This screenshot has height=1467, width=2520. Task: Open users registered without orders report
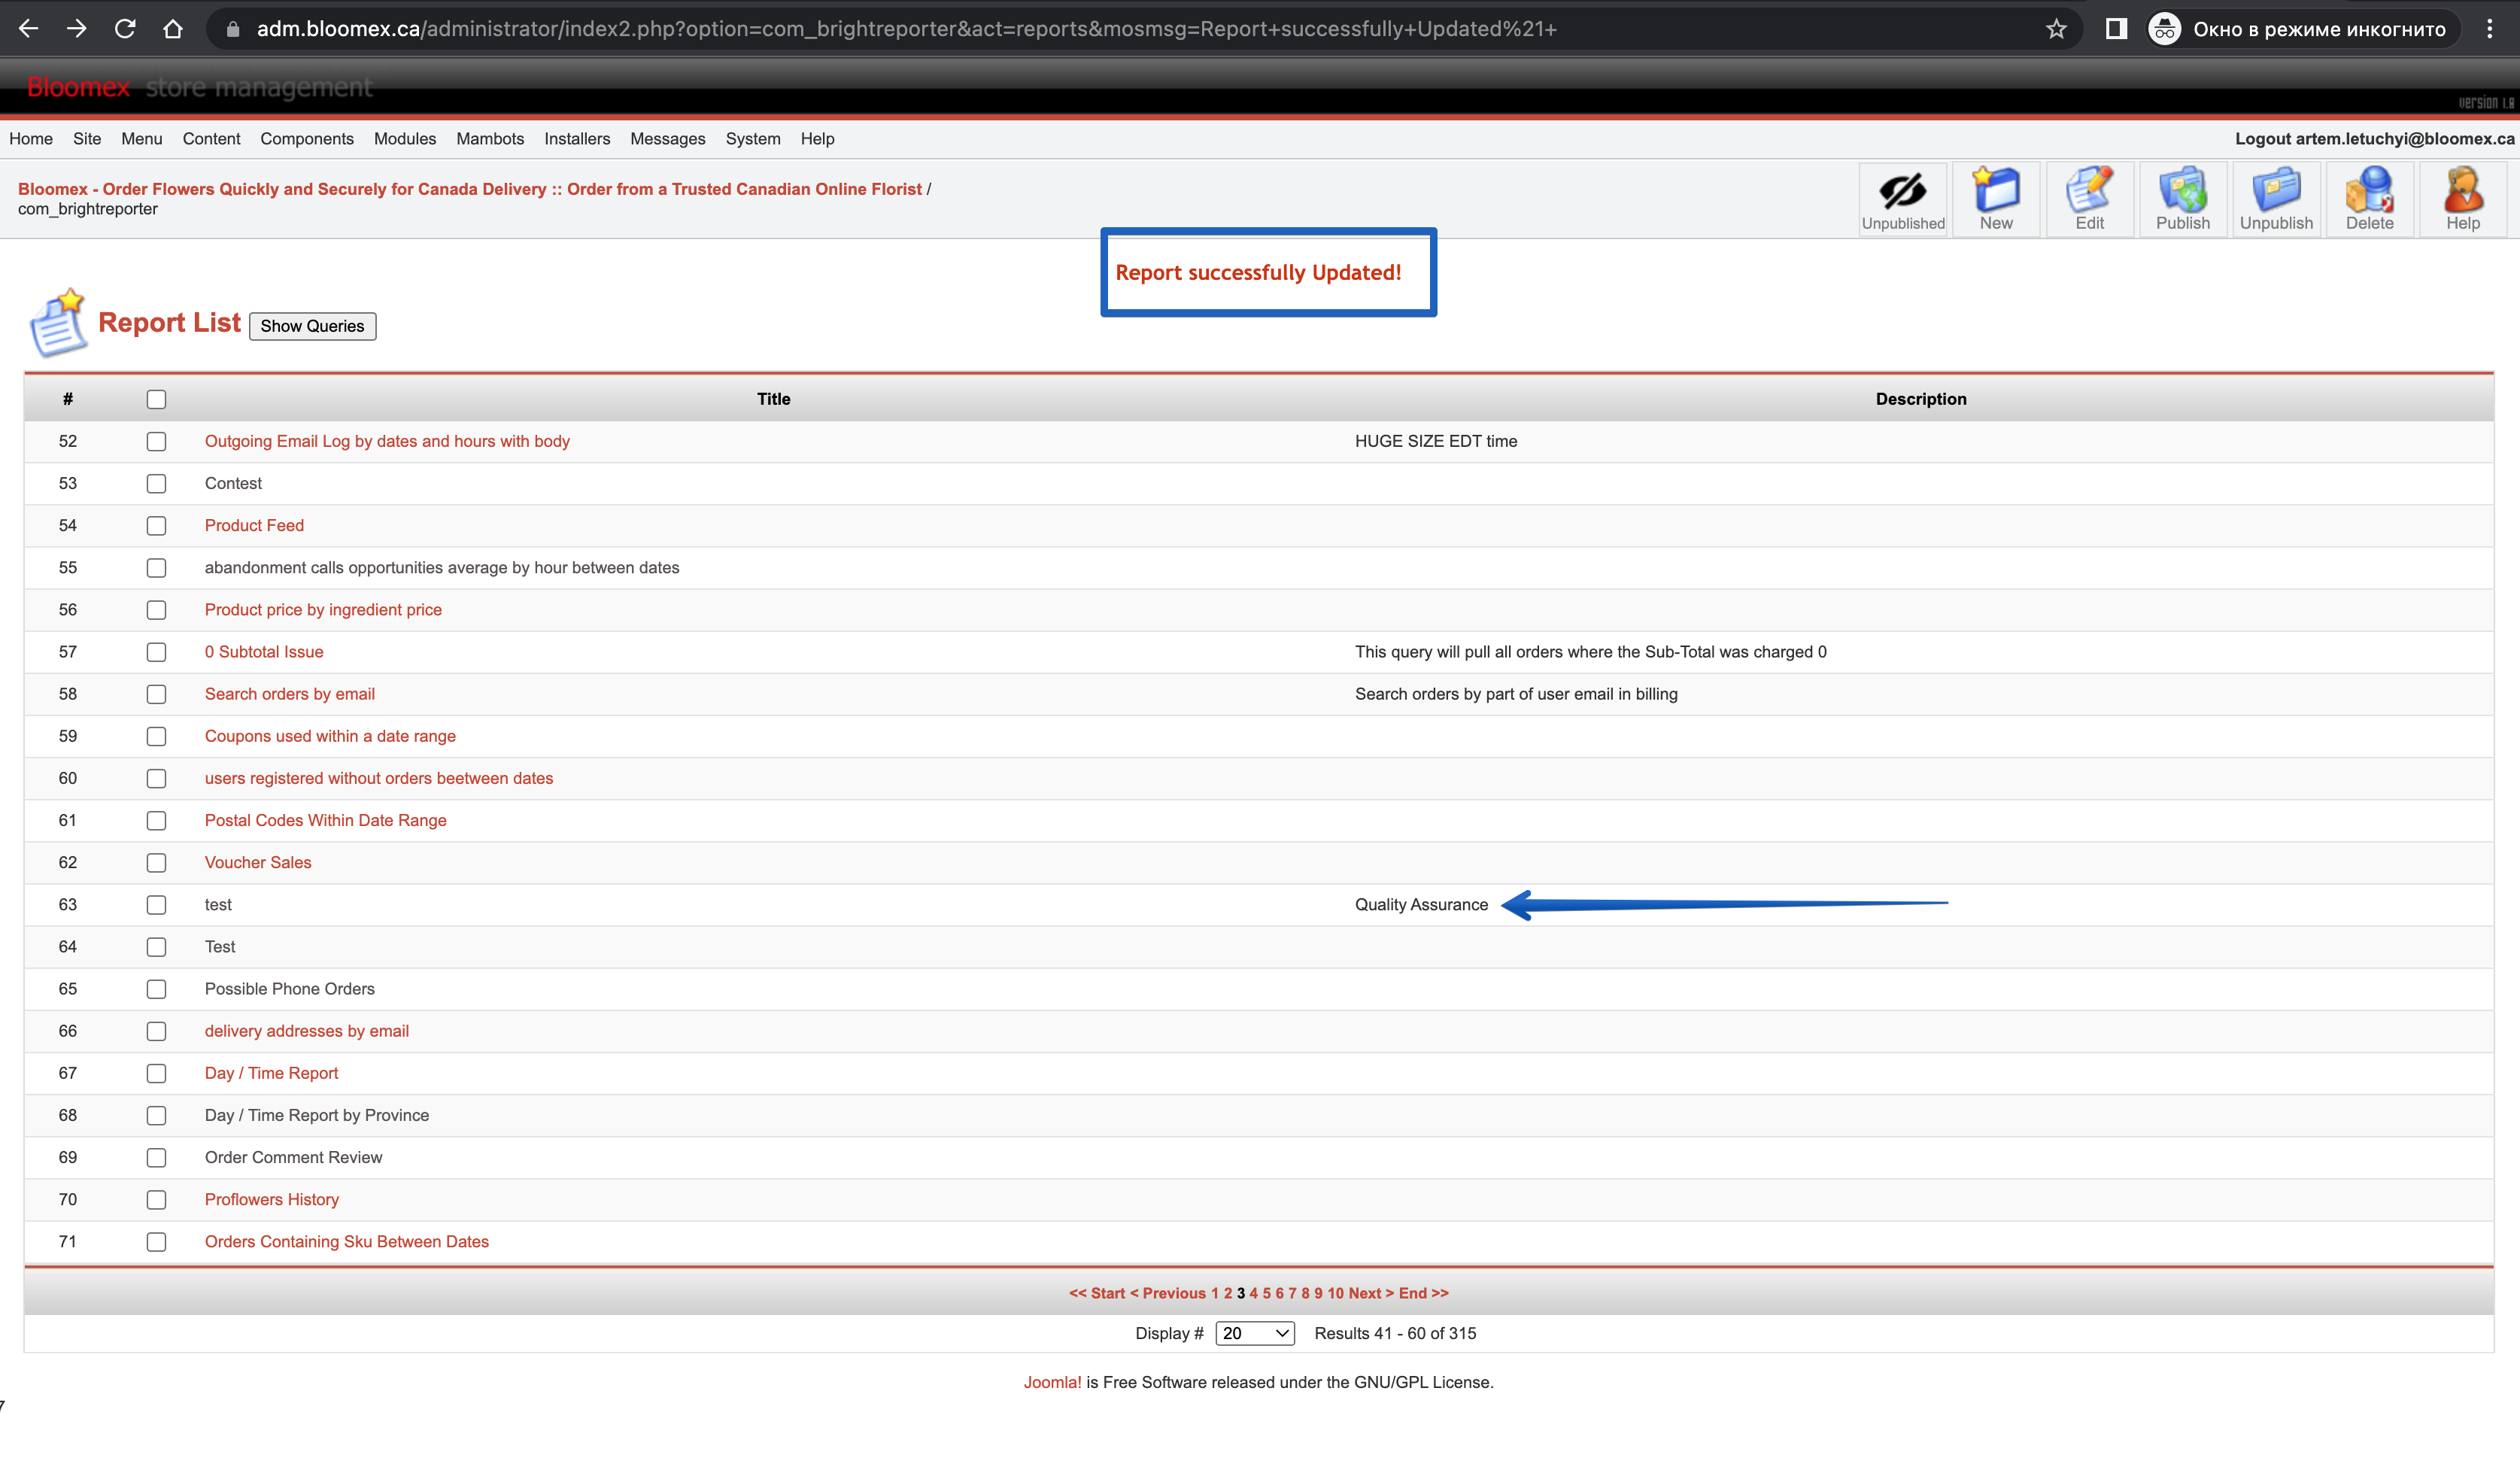379,778
